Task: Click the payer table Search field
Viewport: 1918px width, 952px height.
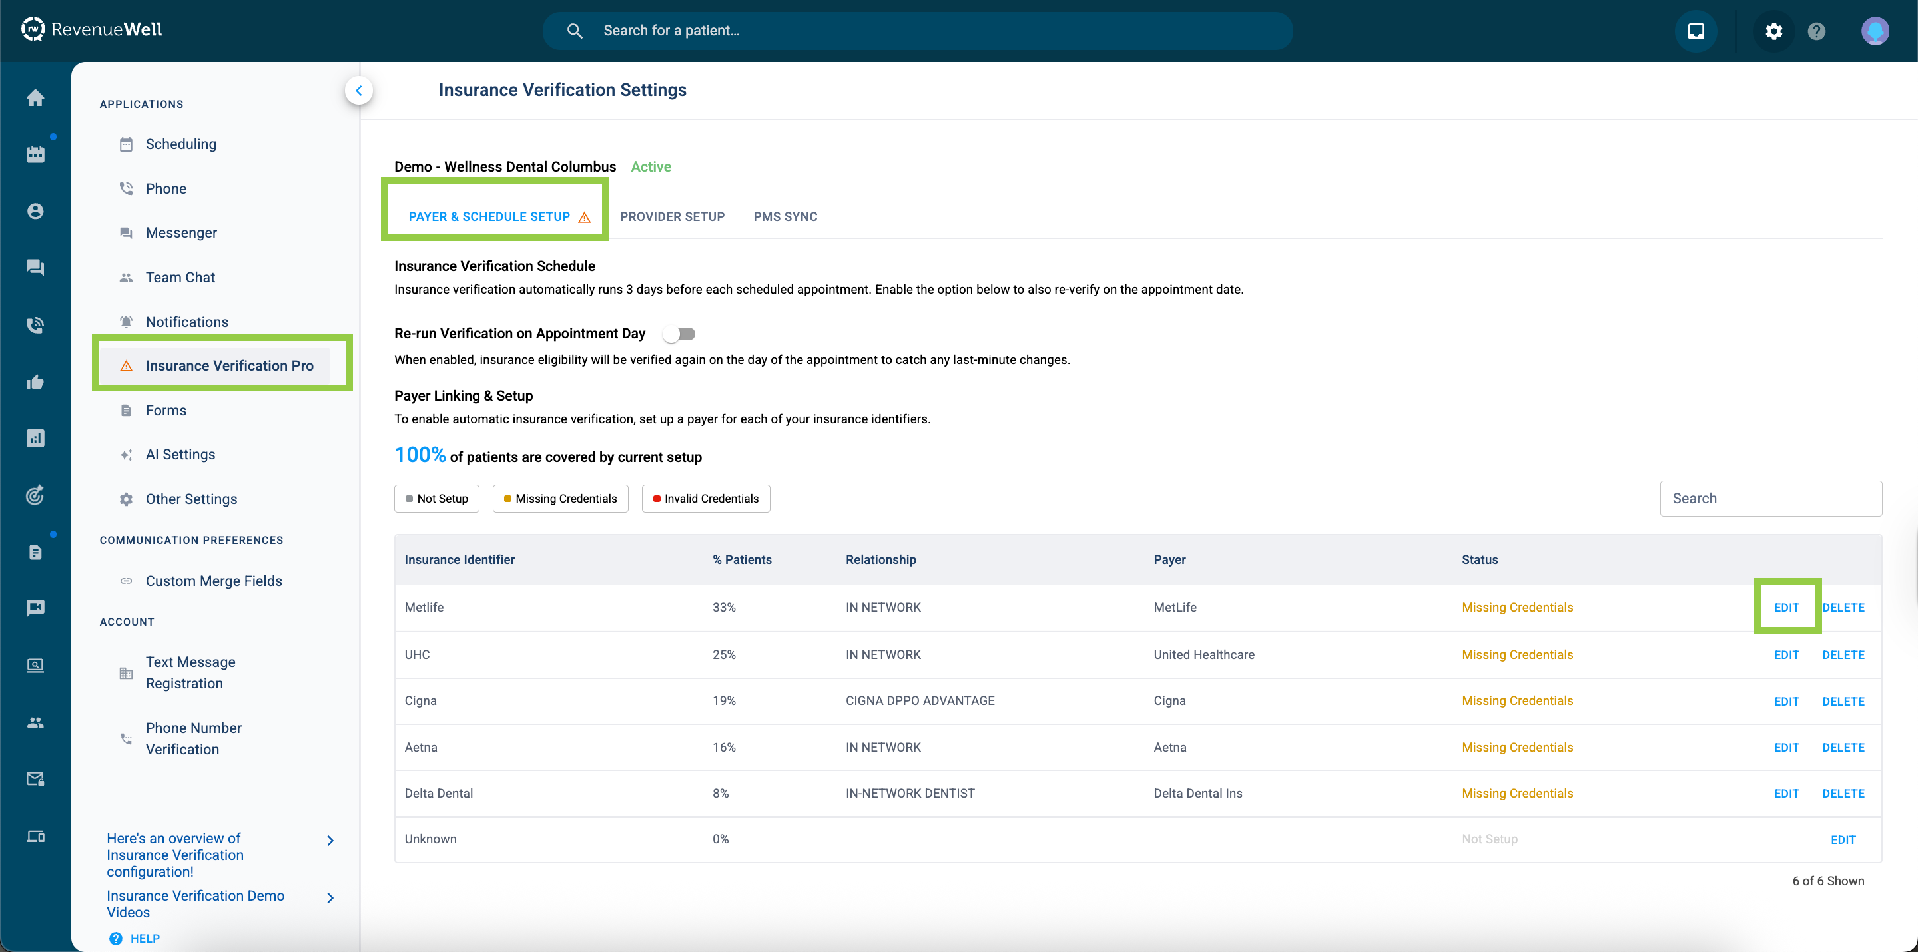Action: coord(1770,499)
